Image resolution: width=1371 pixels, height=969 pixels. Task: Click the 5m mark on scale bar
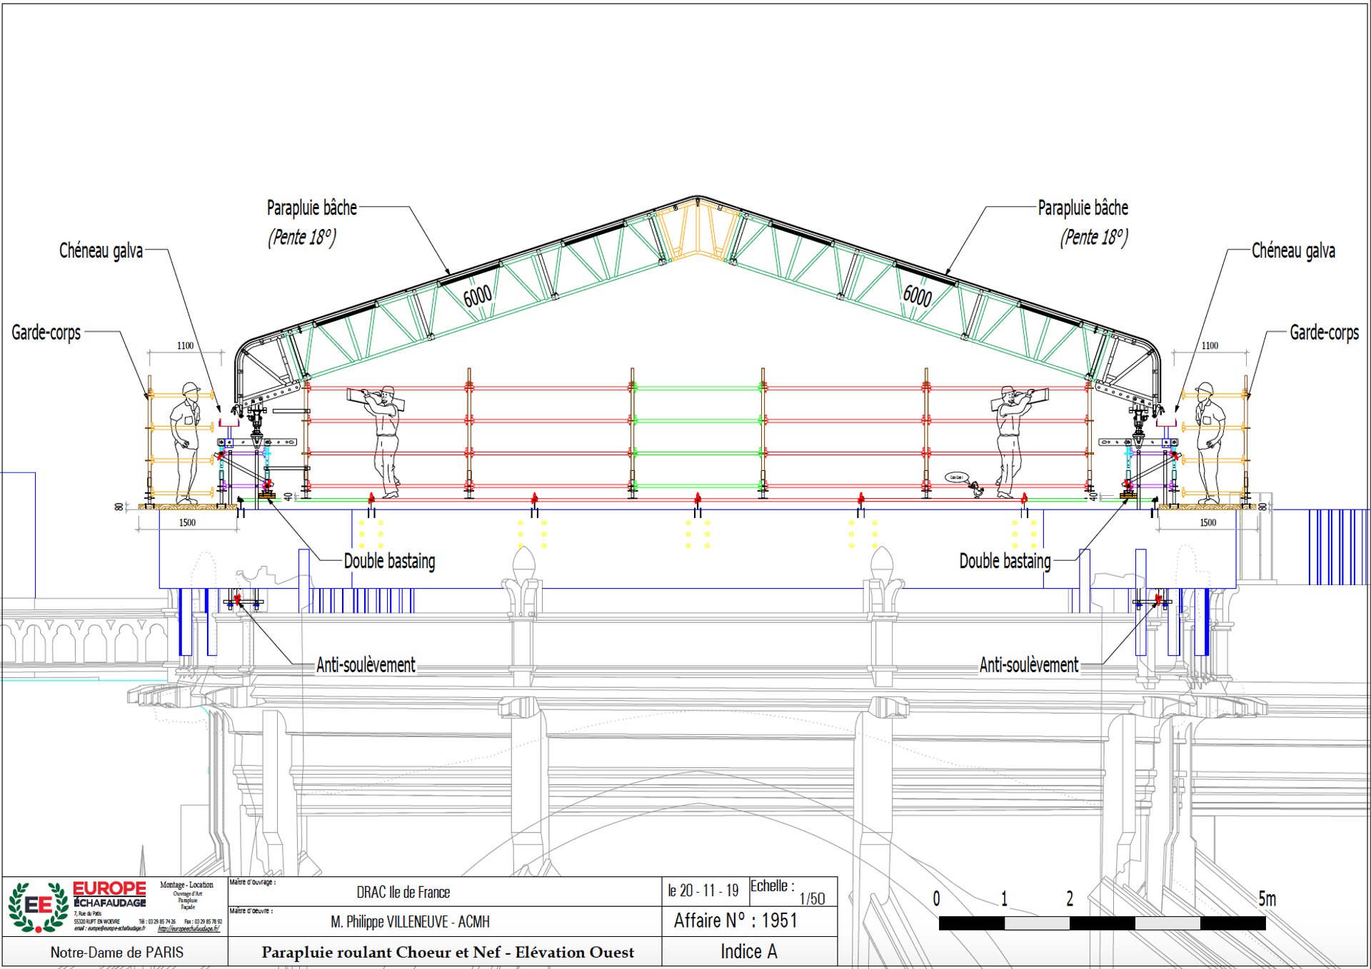pos(1266,899)
